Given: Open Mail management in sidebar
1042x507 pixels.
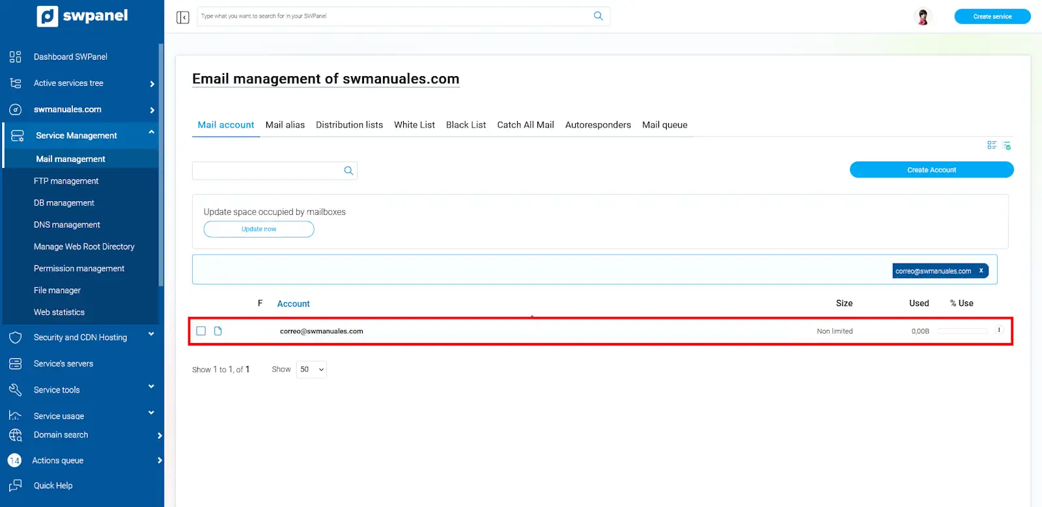Looking at the screenshot, I should tap(70, 159).
